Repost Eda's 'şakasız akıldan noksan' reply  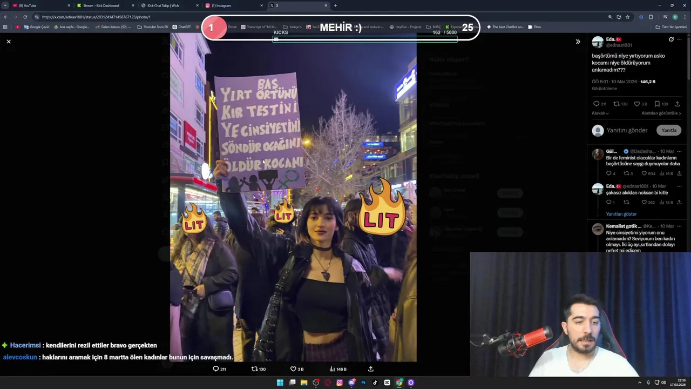click(x=626, y=203)
